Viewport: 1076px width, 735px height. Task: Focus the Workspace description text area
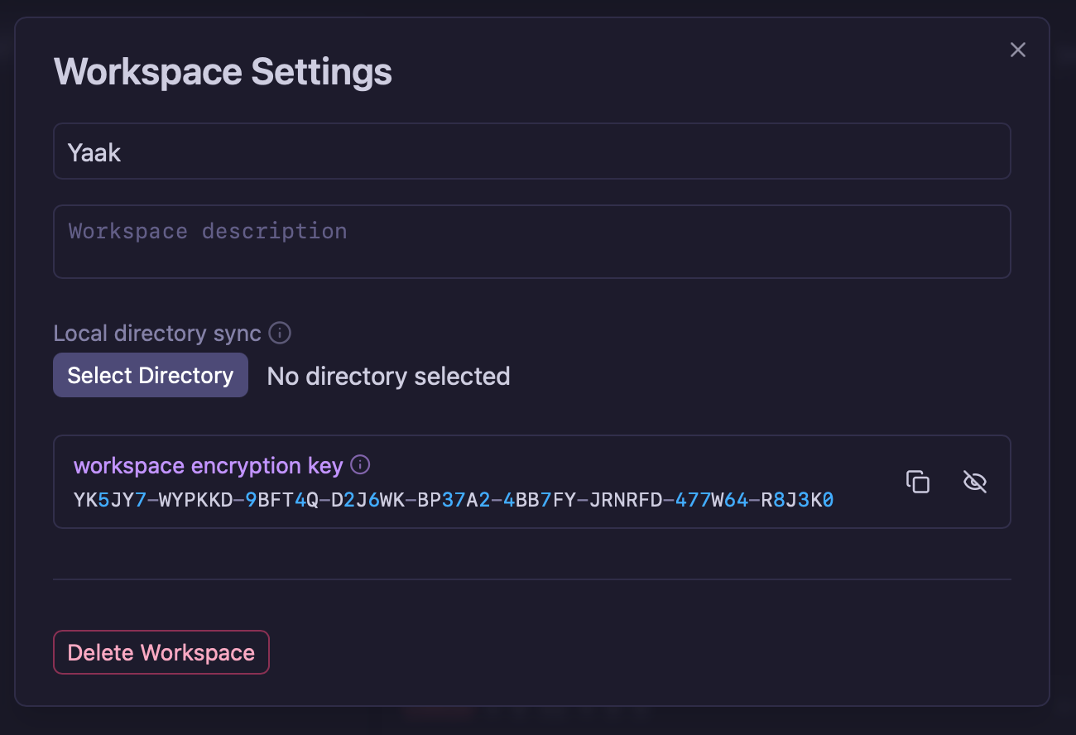[x=531, y=241]
